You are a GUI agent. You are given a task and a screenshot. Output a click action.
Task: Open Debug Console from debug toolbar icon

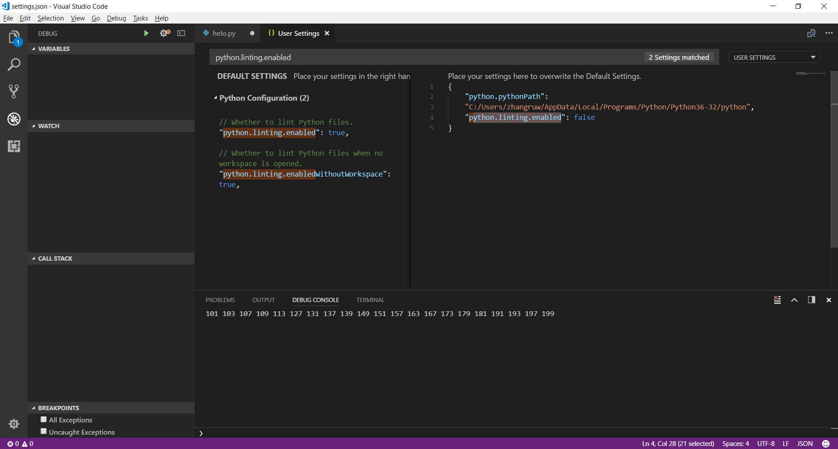click(x=181, y=33)
